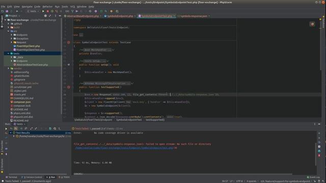The height and width of the screenshot is (183, 326).
Task: Collapse the tests folder in the project tree
Action: tap(9, 53)
